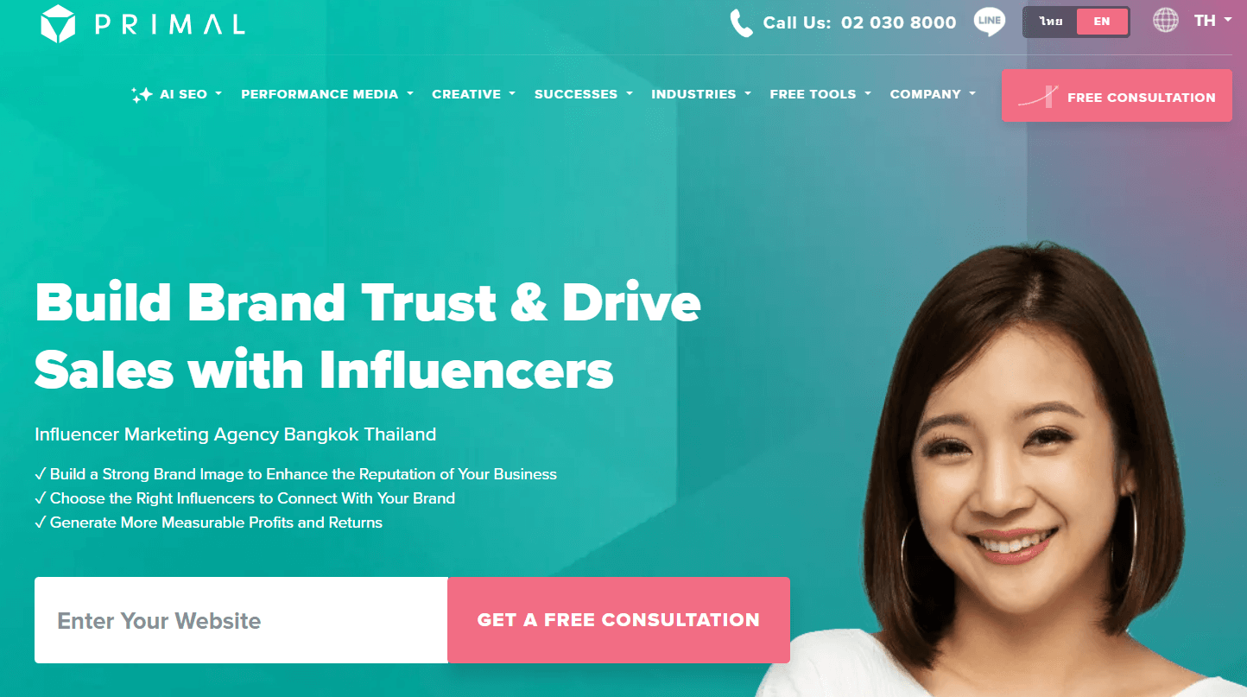1247x697 pixels.
Task: Switch language to Thai (ไทย)
Action: (x=1051, y=22)
